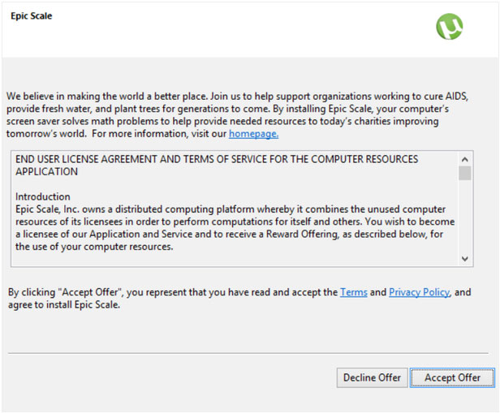This screenshot has width=500, height=413.
Task: Open the Privacy Policy link
Action: tap(419, 292)
